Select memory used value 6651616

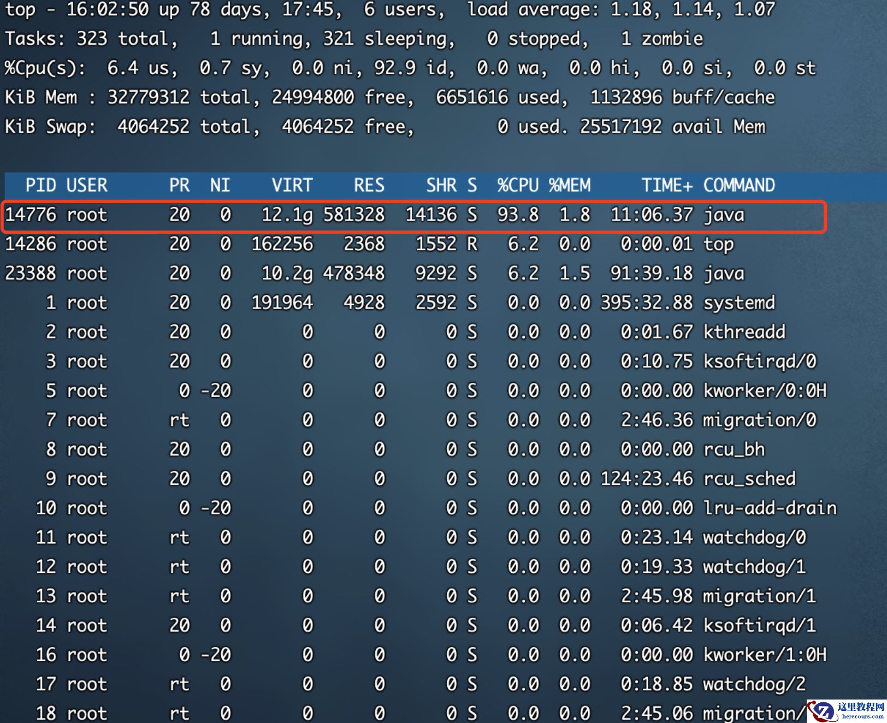click(x=472, y=98)
